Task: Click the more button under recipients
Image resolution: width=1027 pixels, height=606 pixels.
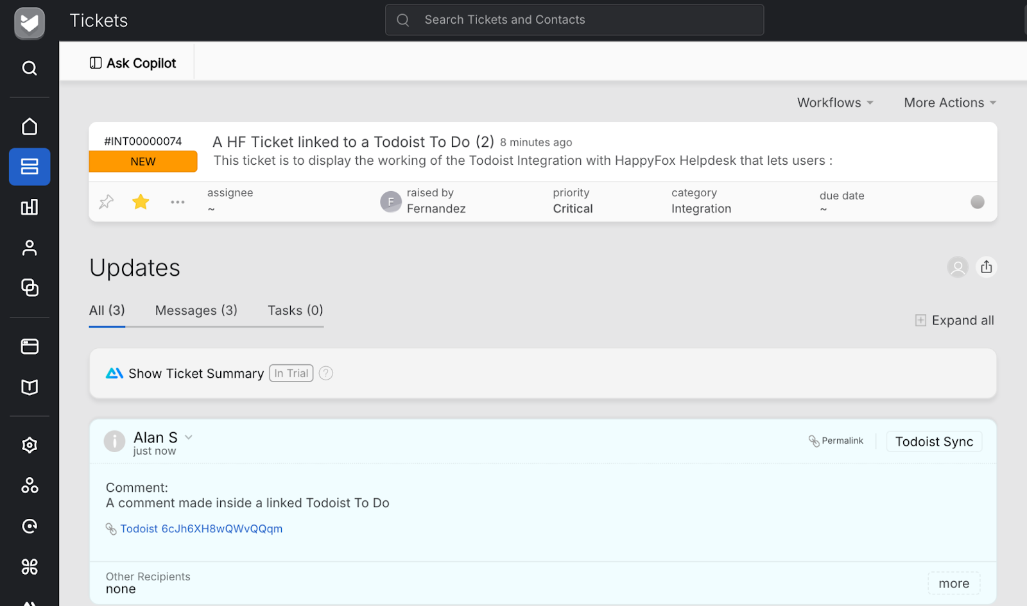Action: point(954,584)
